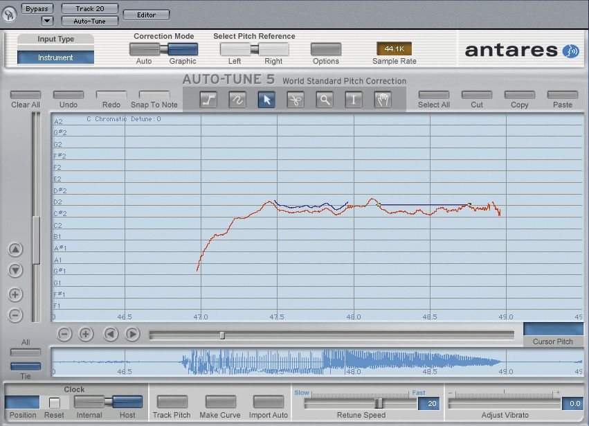Open the Track 20 selector
The height and width of the screenshot is (426, 589).
coord(90,8)
